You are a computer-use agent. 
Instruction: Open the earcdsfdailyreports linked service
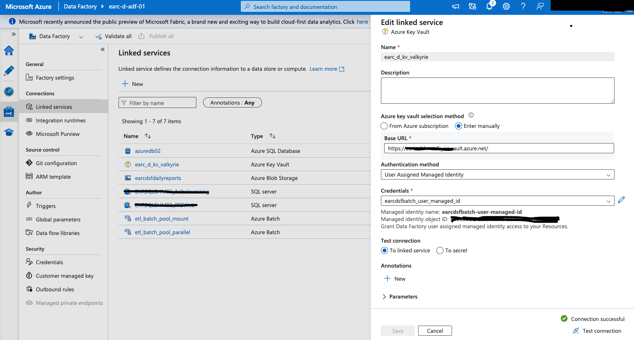coord(158,178)
